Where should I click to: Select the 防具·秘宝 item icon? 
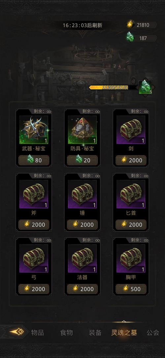coord(82,130)
